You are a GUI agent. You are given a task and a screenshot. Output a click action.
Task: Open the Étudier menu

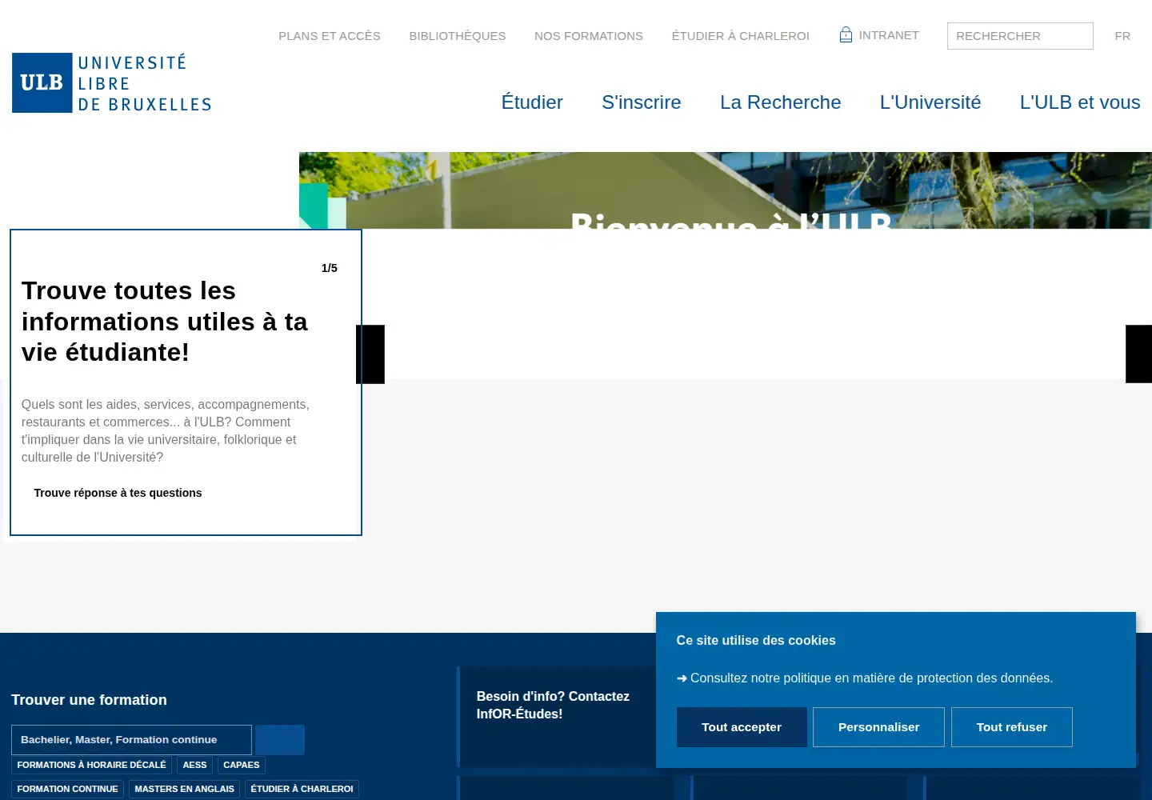(x=532, y=102)
